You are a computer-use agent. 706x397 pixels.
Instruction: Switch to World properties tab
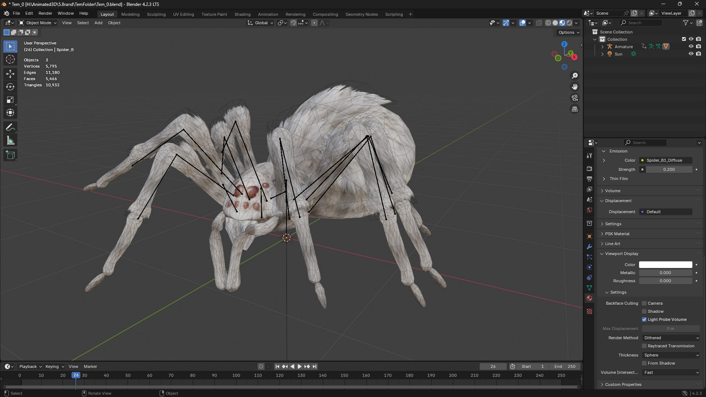(x=589, y=210)
